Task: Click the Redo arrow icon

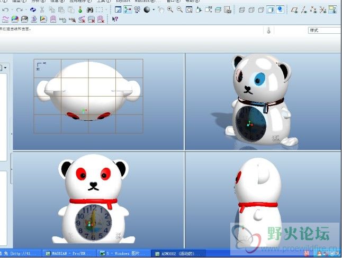Action: pyautogui.click(x=20, y=10)
